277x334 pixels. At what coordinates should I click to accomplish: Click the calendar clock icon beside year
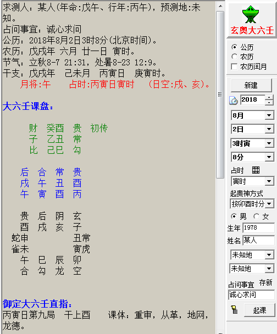pos(234,101)
